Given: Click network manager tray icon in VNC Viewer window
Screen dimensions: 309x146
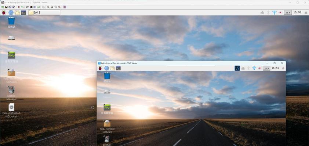Looking at the screenshot, I should coord(243,68).
